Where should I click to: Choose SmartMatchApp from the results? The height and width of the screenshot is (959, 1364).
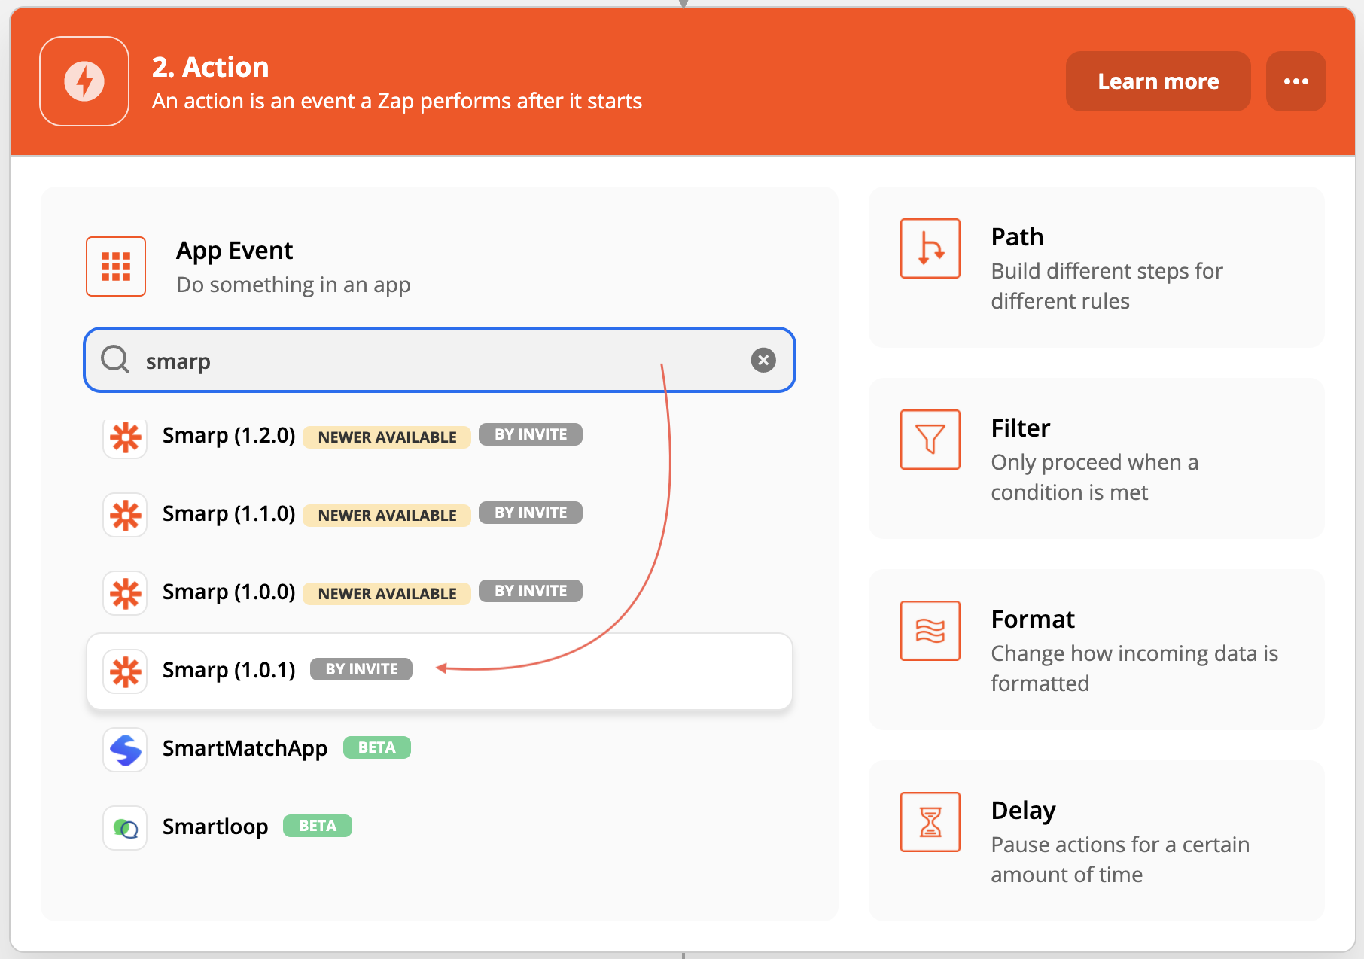[x=439, y=750]
